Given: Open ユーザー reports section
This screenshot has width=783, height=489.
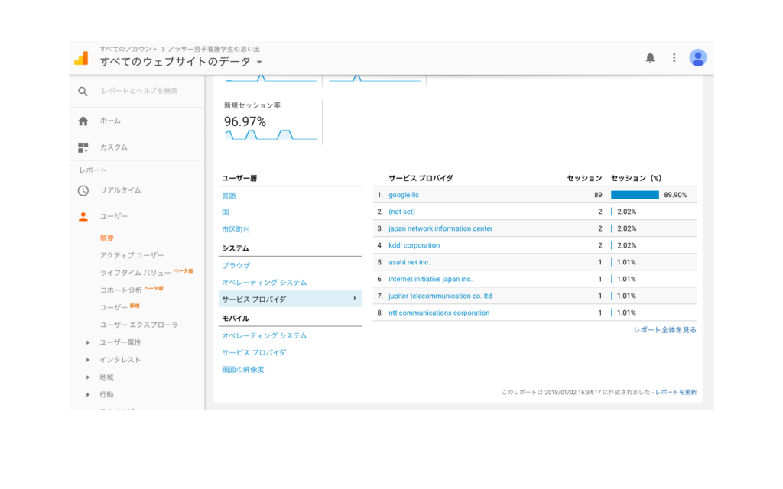Looking at the screenshot, I should 113,216.
